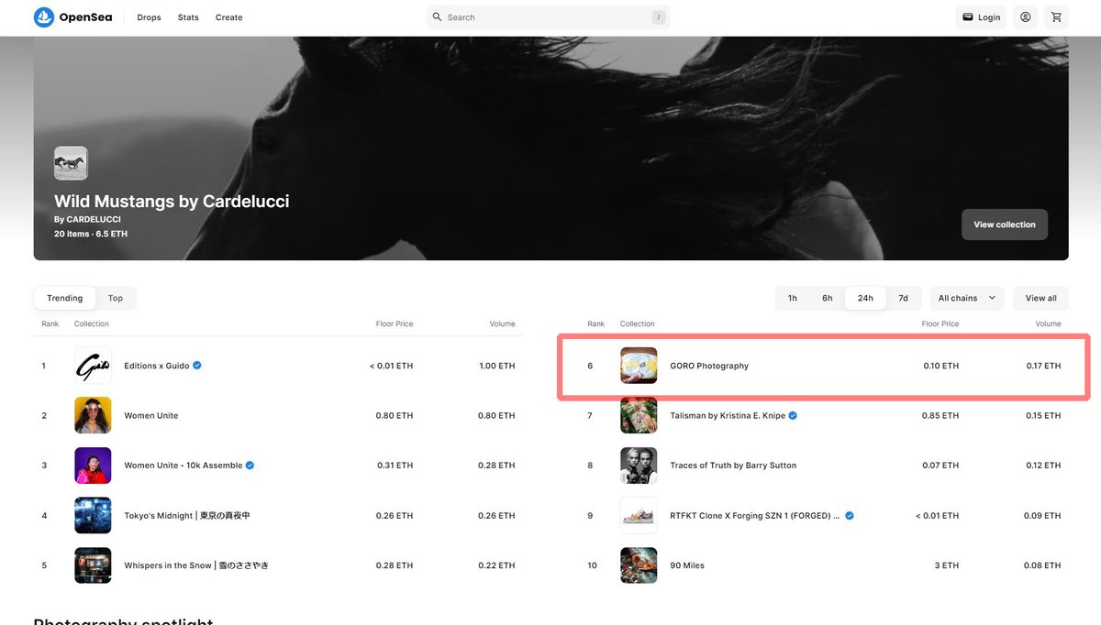Open Whispers in the Snow thumbnail
Image resolution: width=1101 pixels, height=625 pixels.
coord(93,565)
